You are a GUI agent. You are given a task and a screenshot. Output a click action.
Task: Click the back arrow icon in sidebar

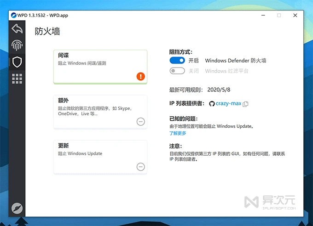coord(17,28)
